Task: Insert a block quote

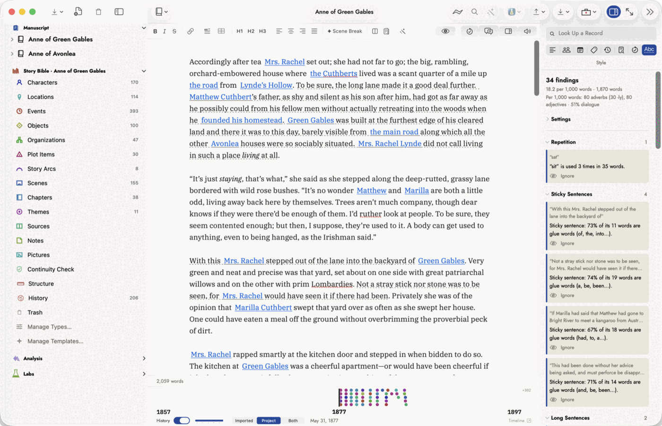Action: pos(207,31)
